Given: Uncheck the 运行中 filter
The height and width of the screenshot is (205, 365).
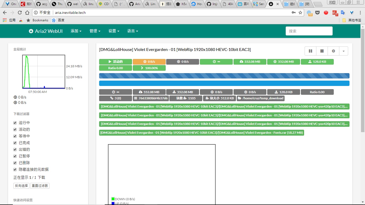Looking at the screenshot, I should pyautogui.click(x=15, y=123).
